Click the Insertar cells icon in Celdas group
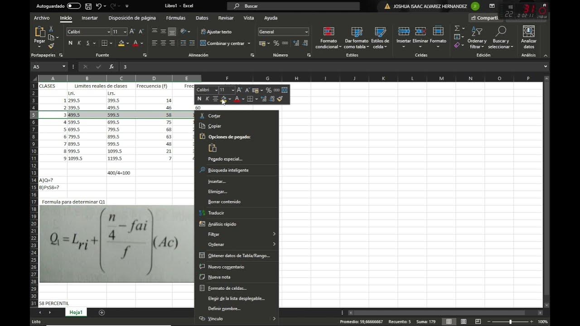Image resolution: width=580 pixels, height=326 pixels. click(403, 32)
